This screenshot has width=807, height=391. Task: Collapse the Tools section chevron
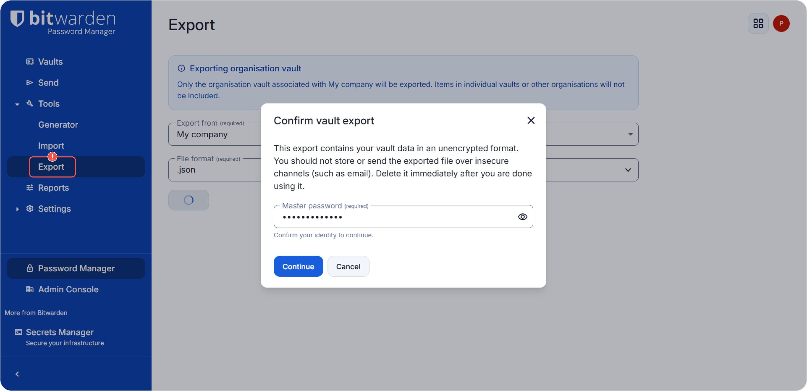pyautogui.click(x=17, y=104)
